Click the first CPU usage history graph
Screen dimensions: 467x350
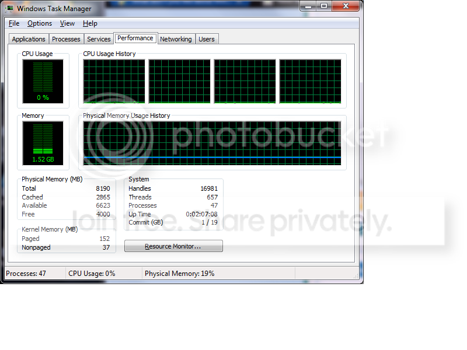click(114, 81)
